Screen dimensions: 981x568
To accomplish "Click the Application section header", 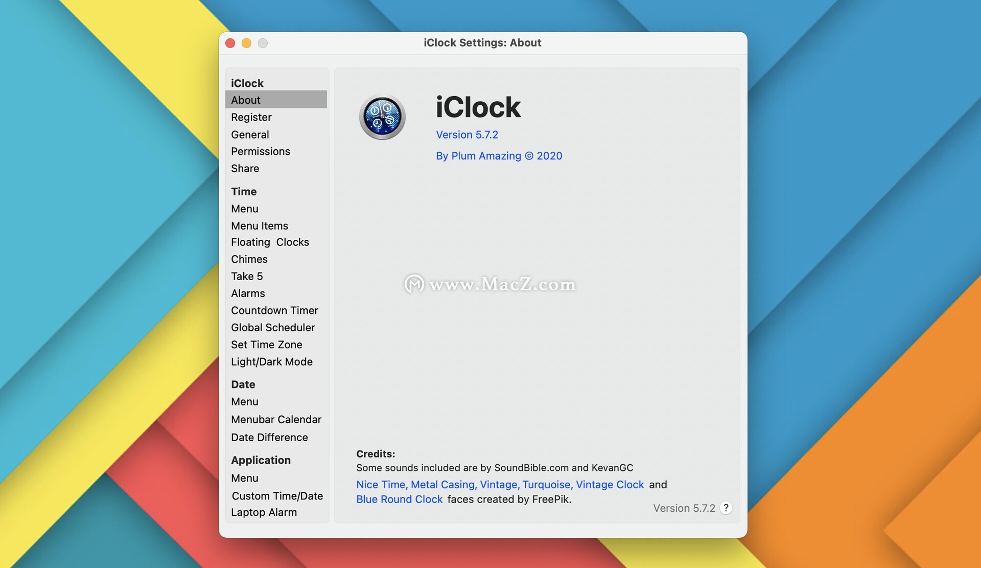I will point(261,460).
